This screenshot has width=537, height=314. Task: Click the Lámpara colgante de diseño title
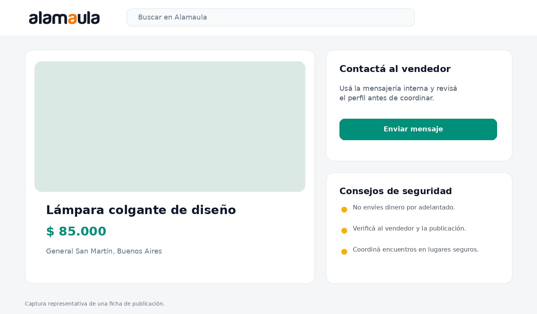coord(141,210)
